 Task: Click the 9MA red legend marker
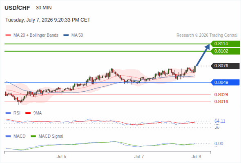pos(28,113)
